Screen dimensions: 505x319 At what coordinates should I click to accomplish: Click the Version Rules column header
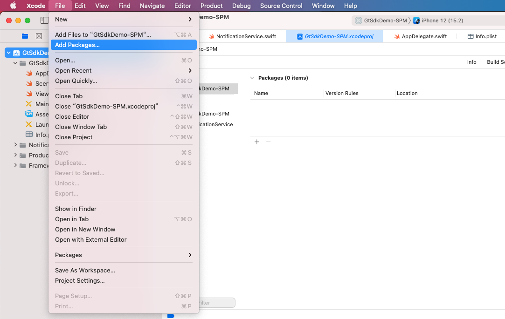(x=342, y=93)
